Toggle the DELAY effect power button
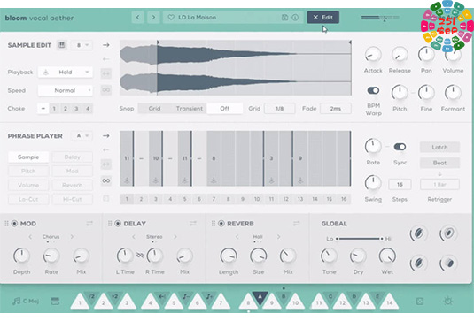The image size is (474, 321). point(118,224)
